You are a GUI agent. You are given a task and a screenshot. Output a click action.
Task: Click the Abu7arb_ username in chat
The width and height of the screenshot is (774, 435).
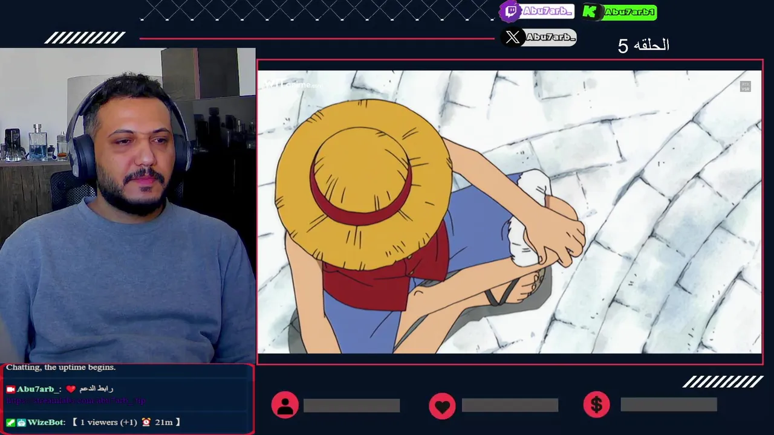click(x=38, y=389)
